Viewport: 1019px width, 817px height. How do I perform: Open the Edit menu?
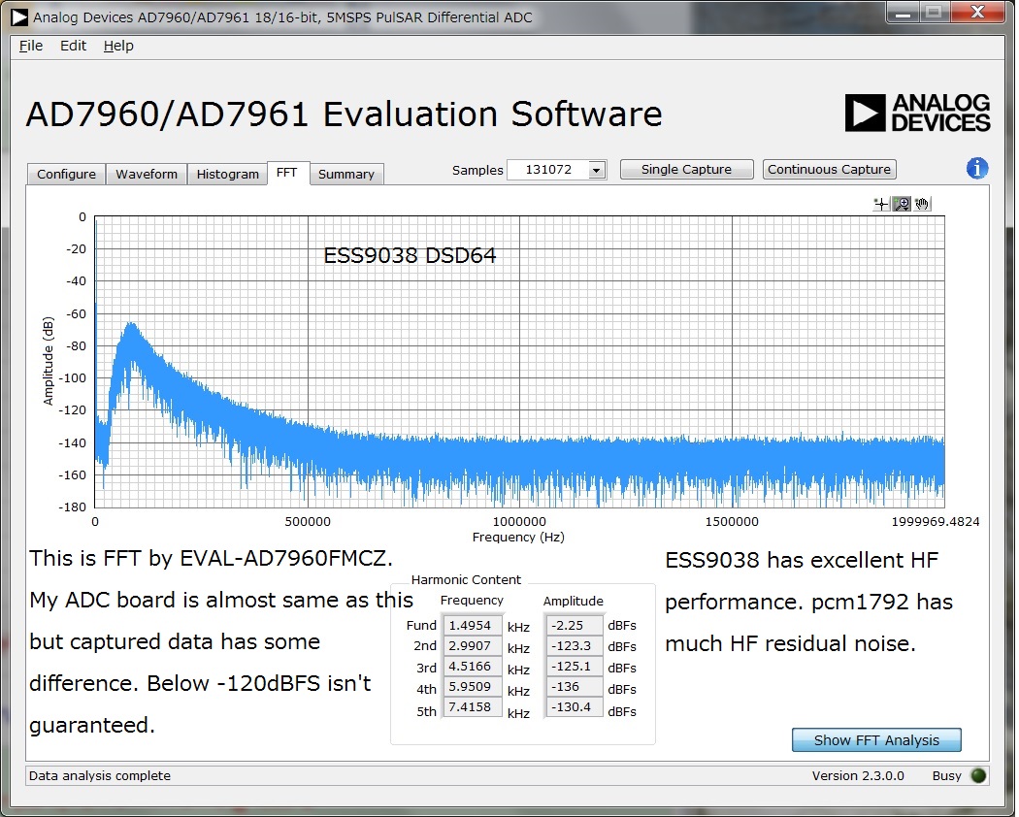(x=73, y=46)
